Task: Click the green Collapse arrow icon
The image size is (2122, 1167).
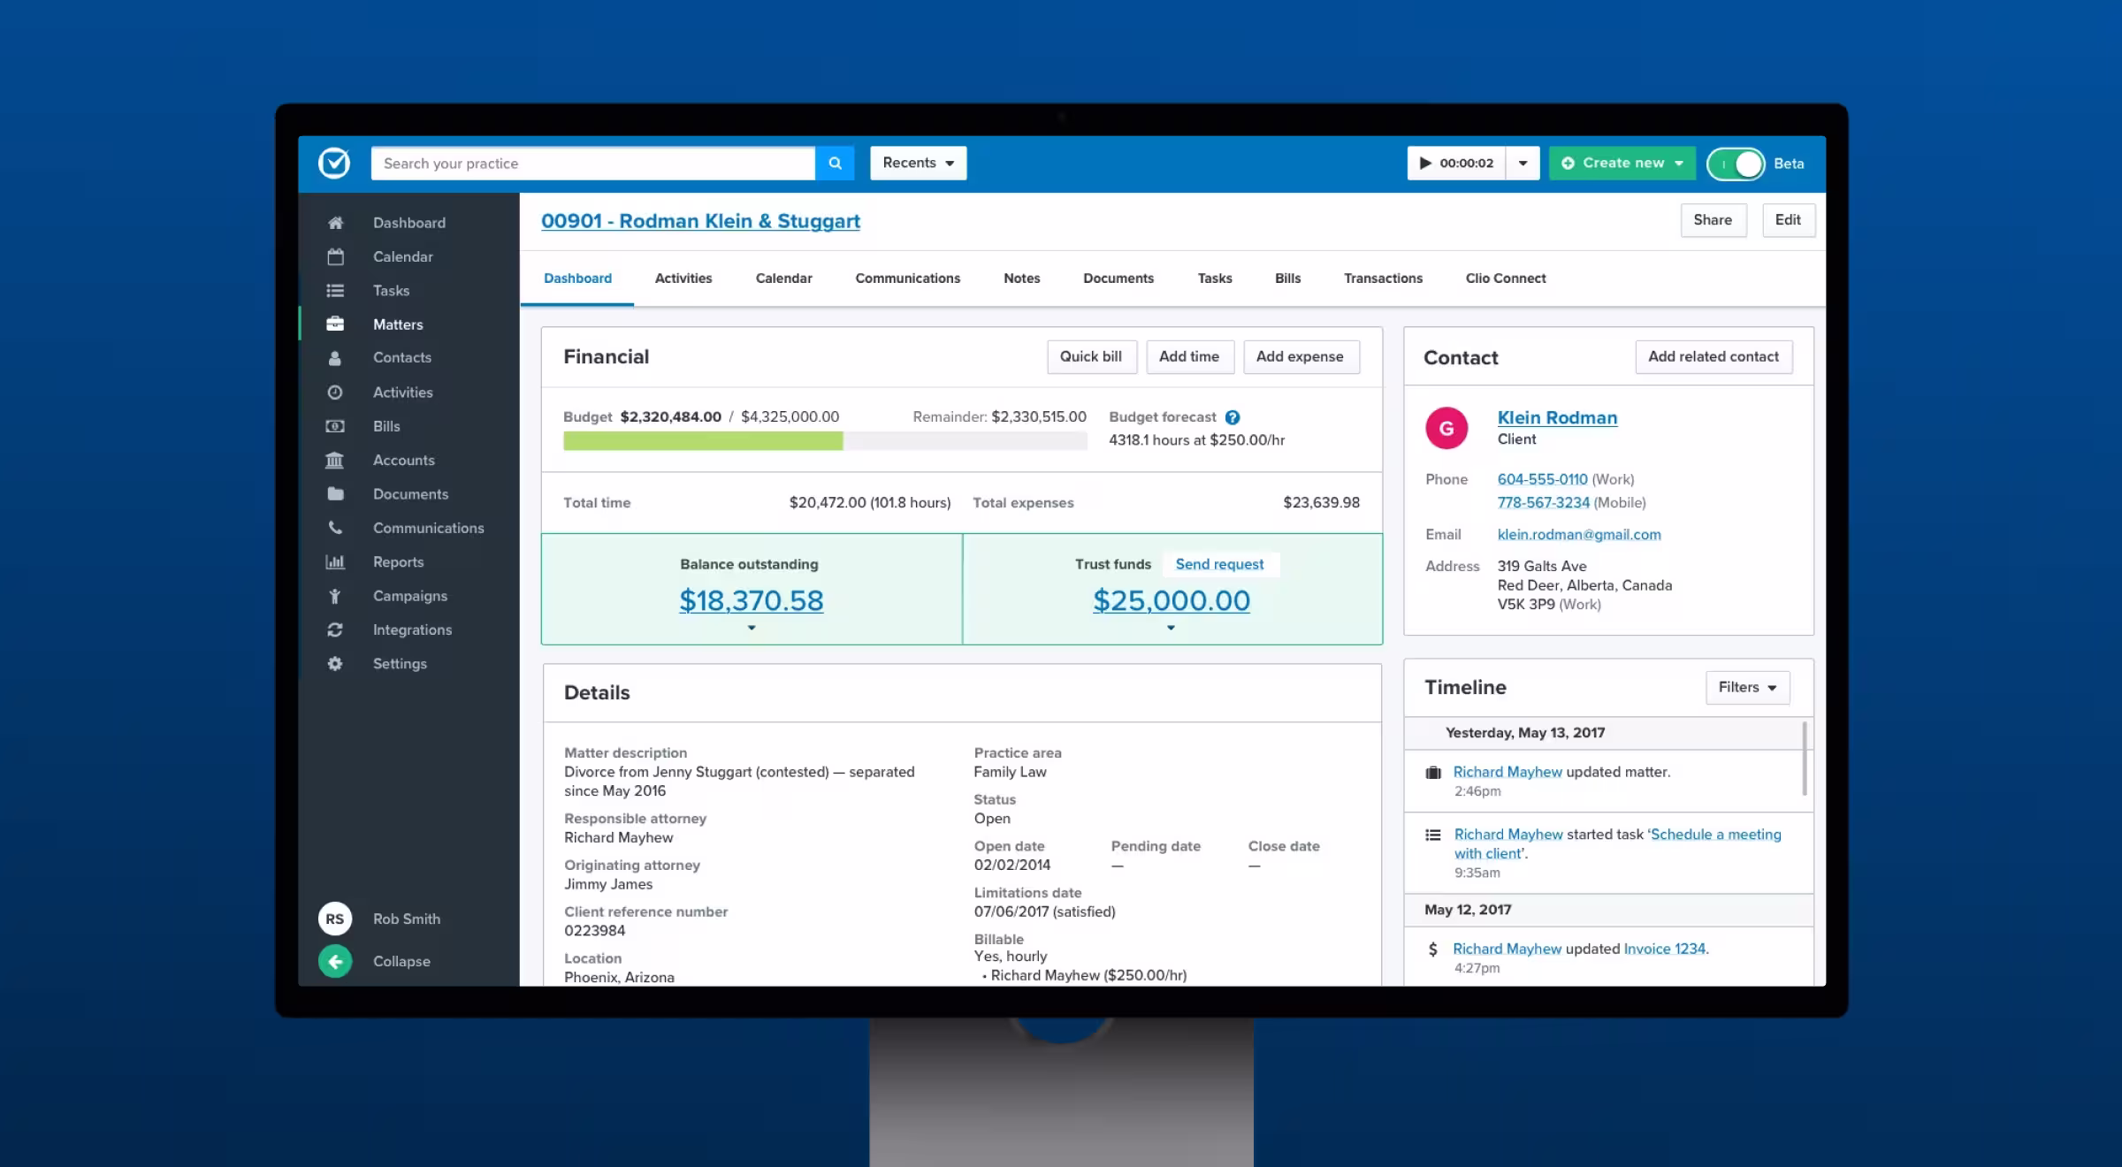Action: (x=335, y=961)
